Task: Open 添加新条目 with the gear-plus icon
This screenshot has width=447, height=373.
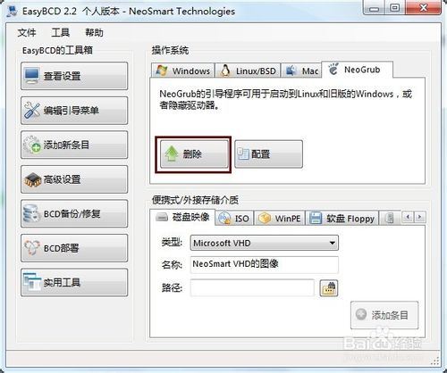Action: [x=74, y=145]
